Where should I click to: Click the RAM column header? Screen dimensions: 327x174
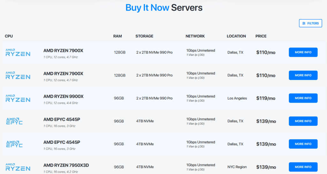click(x=118, y=36)
